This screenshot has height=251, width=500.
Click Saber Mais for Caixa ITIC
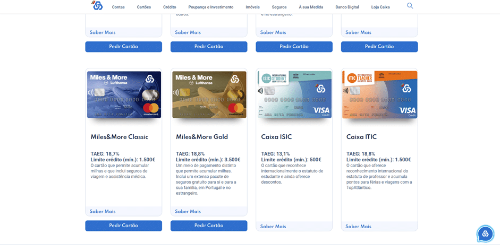[358, 227]
